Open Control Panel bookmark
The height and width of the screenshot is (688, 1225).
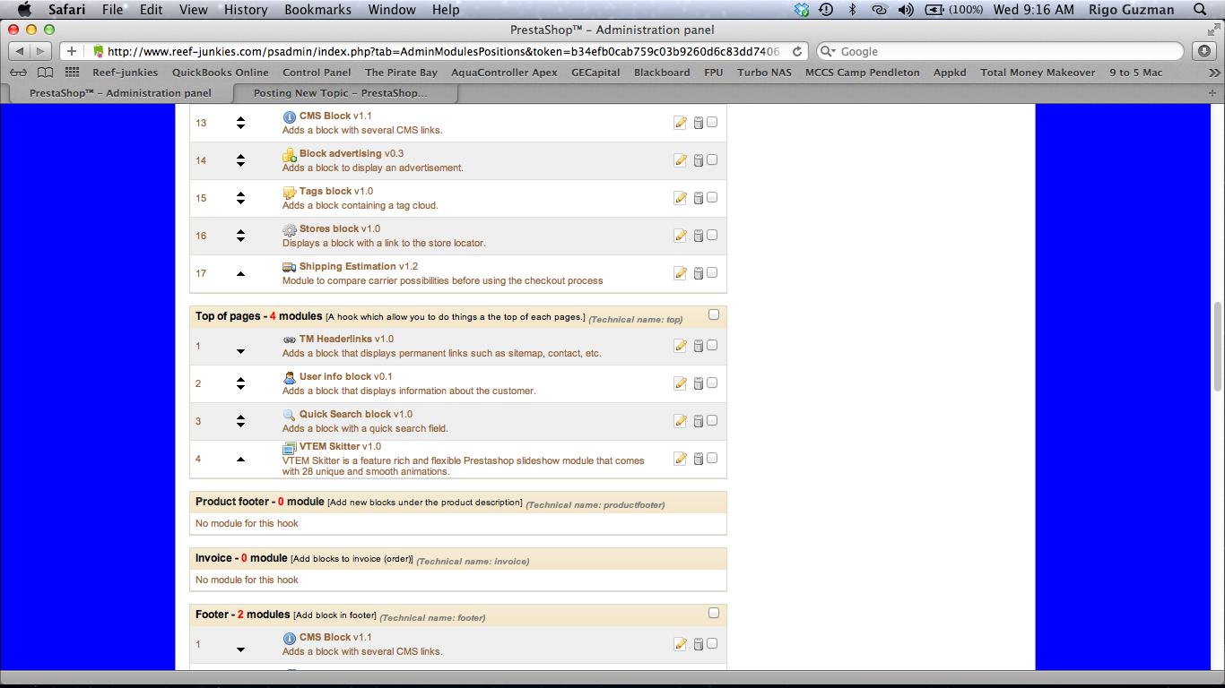point(317,73)
